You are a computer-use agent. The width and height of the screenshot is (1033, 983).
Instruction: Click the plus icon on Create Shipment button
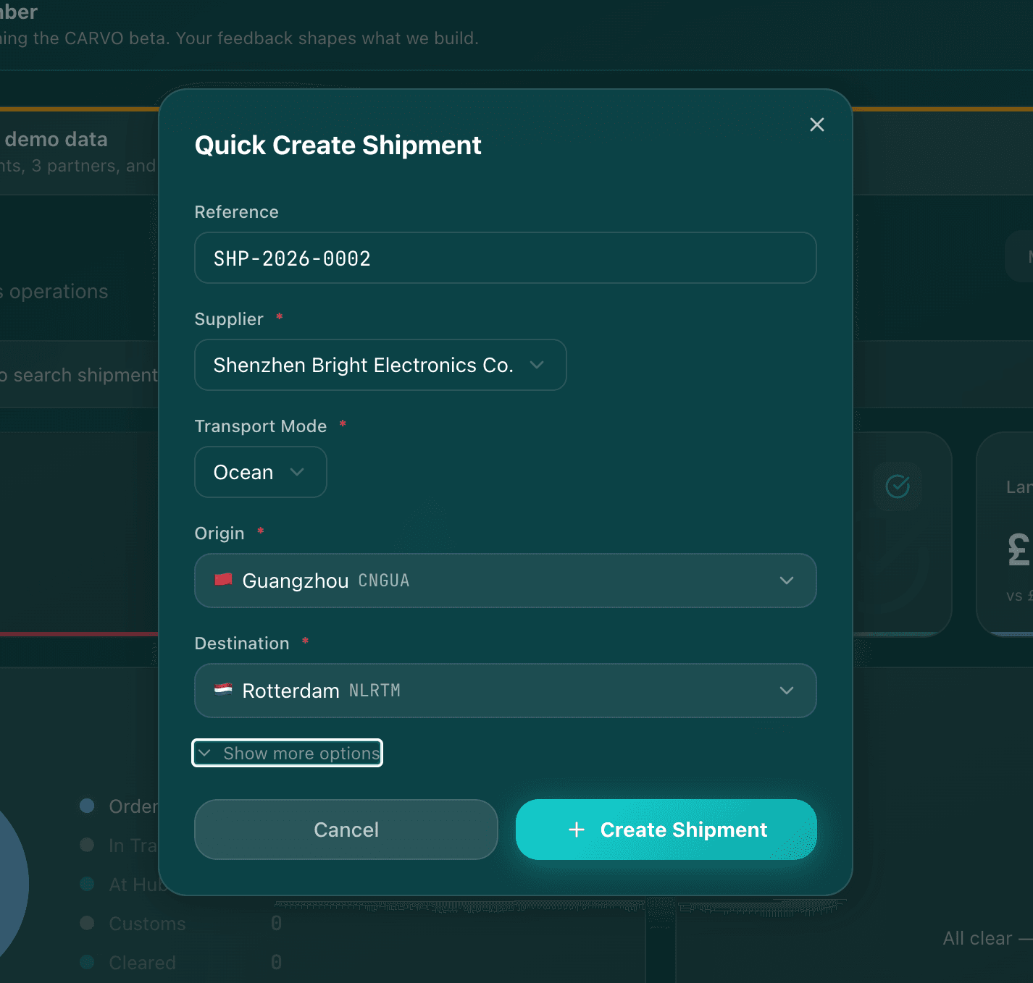[x=576, y=830]
